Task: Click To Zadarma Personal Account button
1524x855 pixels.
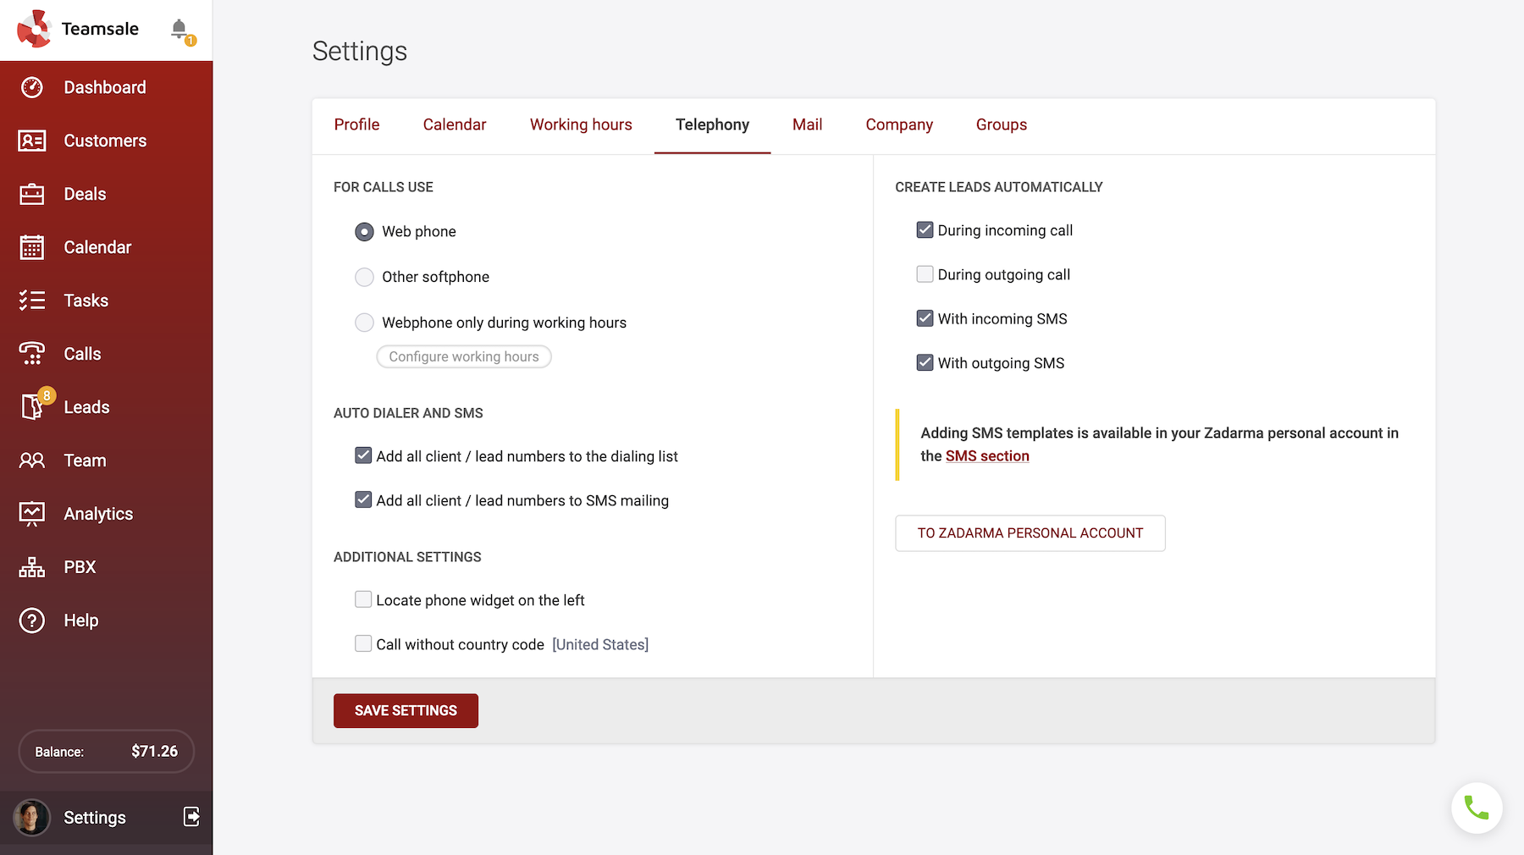Action: click(x=1030, y=533)
